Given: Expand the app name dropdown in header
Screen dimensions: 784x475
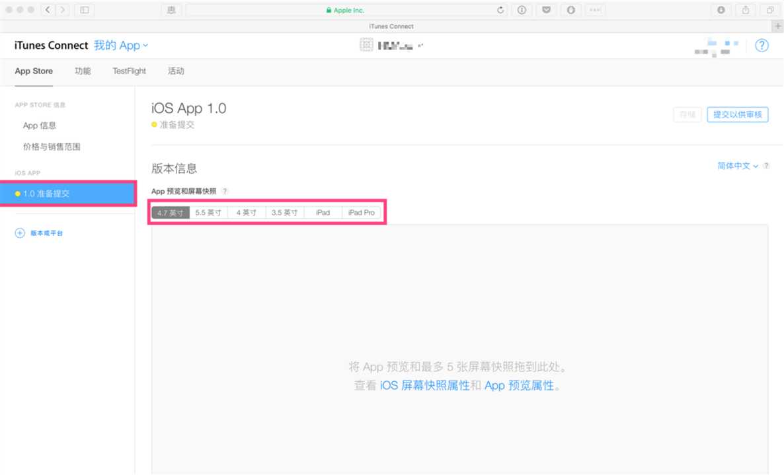Looking at the screenshot, I should (420, 46).
